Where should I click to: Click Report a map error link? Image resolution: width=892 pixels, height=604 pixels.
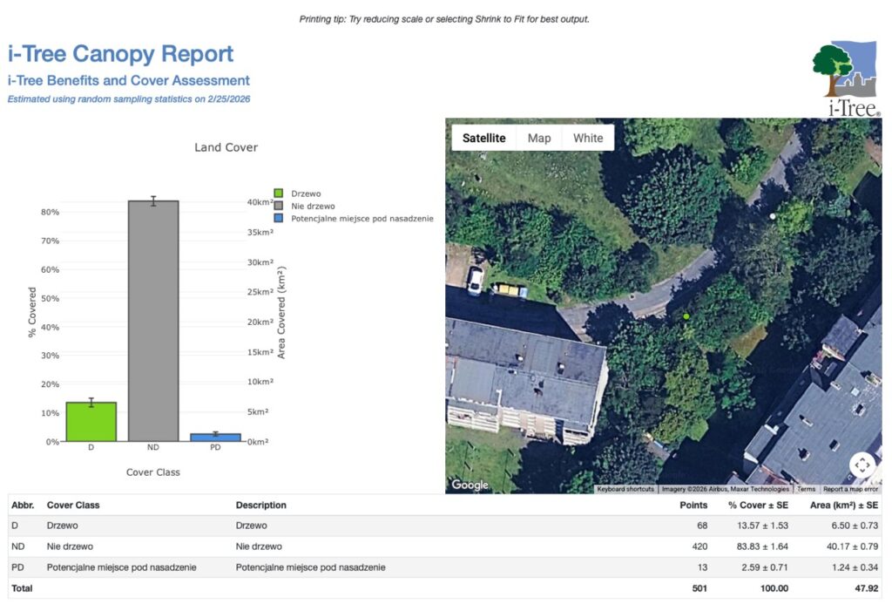[851, 489]
